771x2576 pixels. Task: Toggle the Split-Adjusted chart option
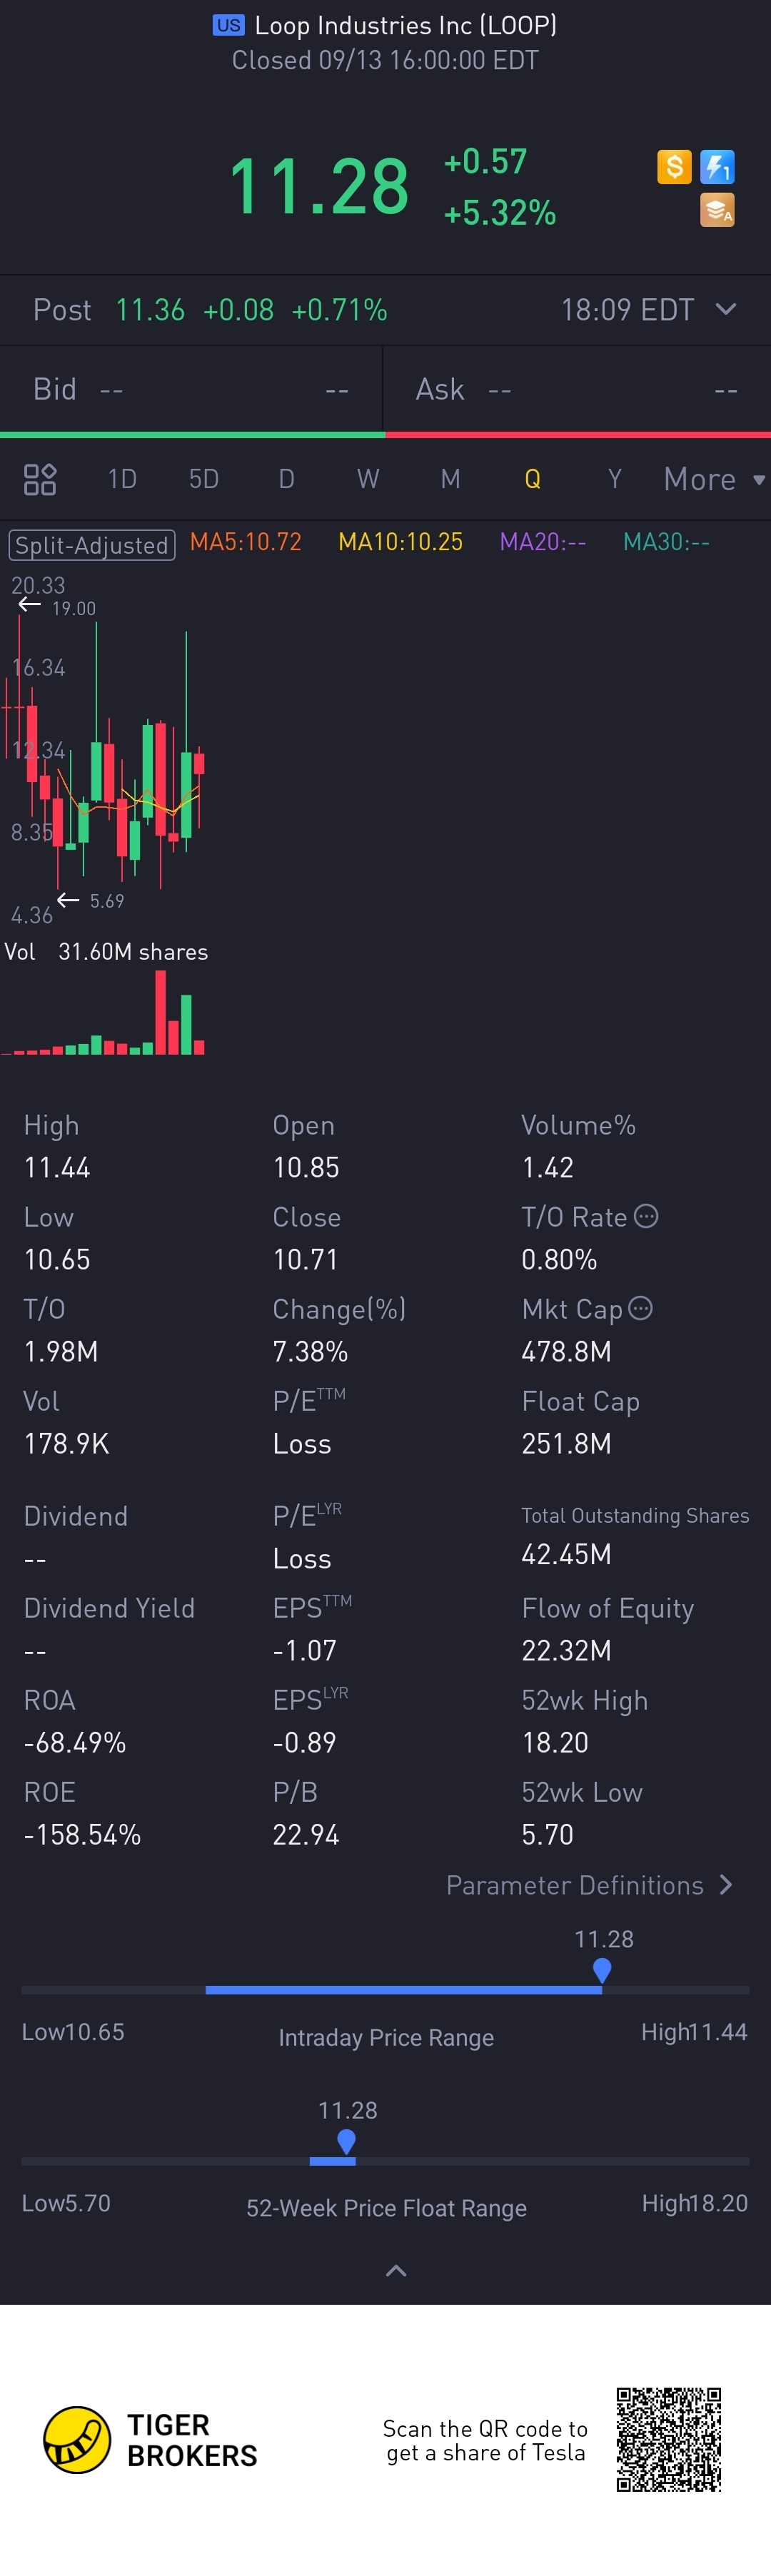tap(92, 545)
